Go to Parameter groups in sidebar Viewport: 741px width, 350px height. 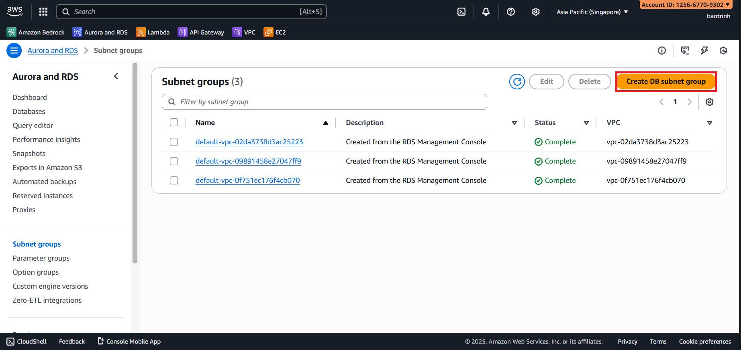tap(41, 258)
